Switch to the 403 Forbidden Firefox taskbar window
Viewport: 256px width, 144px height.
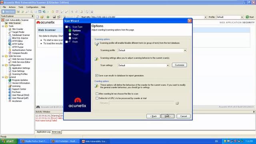pos(65,141)
